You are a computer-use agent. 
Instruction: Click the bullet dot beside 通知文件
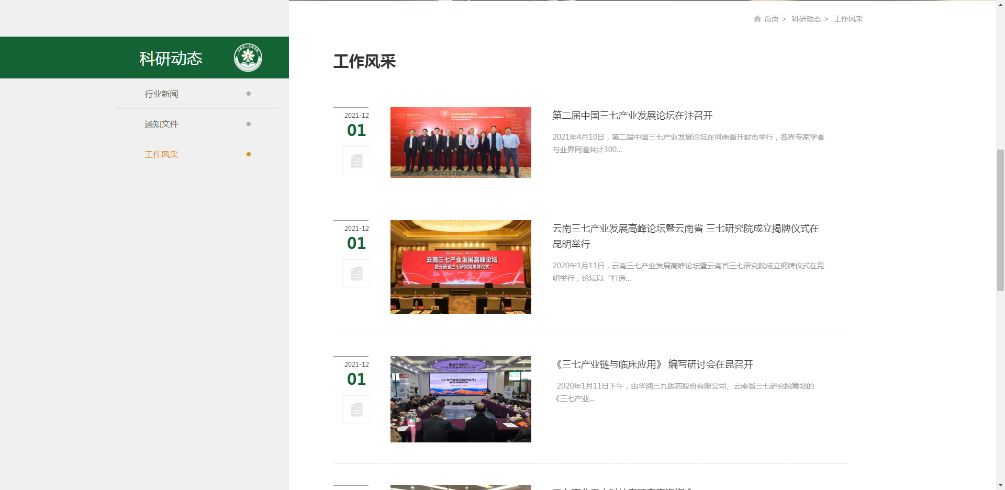click(248, 124)
